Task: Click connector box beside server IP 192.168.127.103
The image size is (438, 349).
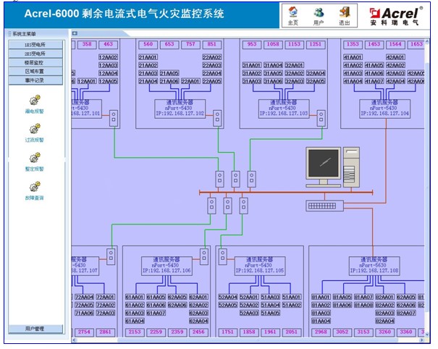Action: pos(321,117)
